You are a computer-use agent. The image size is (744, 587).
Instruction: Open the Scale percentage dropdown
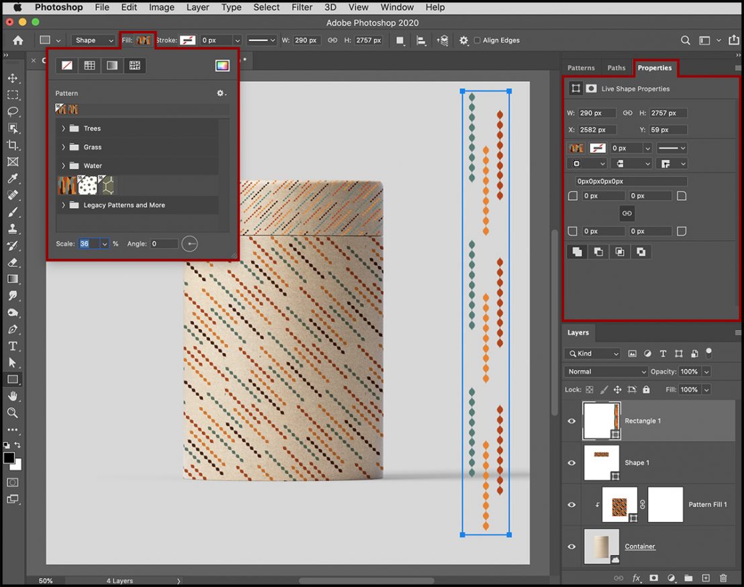(x=104, y=244)
